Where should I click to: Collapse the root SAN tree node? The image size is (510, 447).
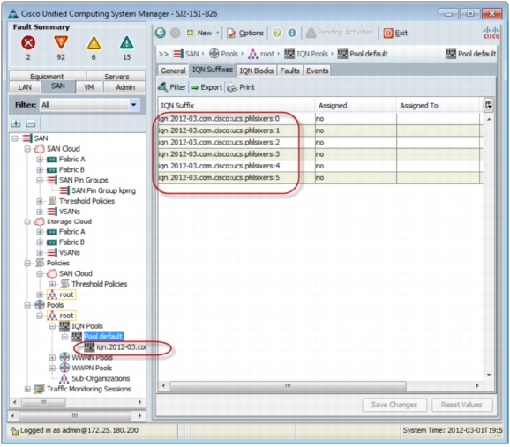coord(15,138)
